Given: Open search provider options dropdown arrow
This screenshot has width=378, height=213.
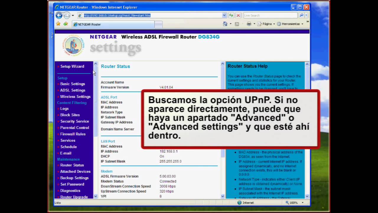Looking at the screenshot, I should 306,15.
